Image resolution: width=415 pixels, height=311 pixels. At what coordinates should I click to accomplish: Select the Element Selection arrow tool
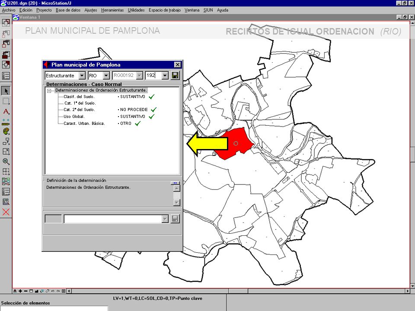6,91
